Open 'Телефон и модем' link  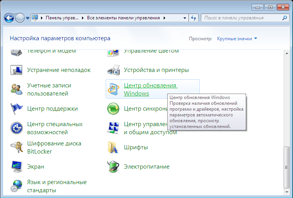[x=51, y=51]
